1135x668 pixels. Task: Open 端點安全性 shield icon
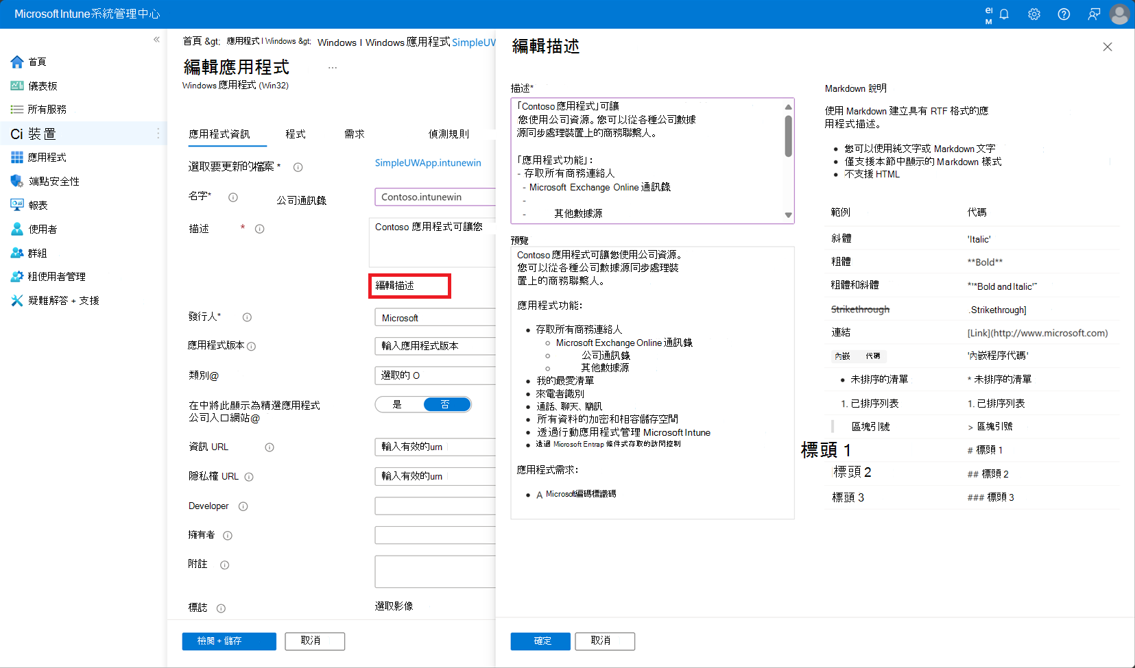click(17, 182)
